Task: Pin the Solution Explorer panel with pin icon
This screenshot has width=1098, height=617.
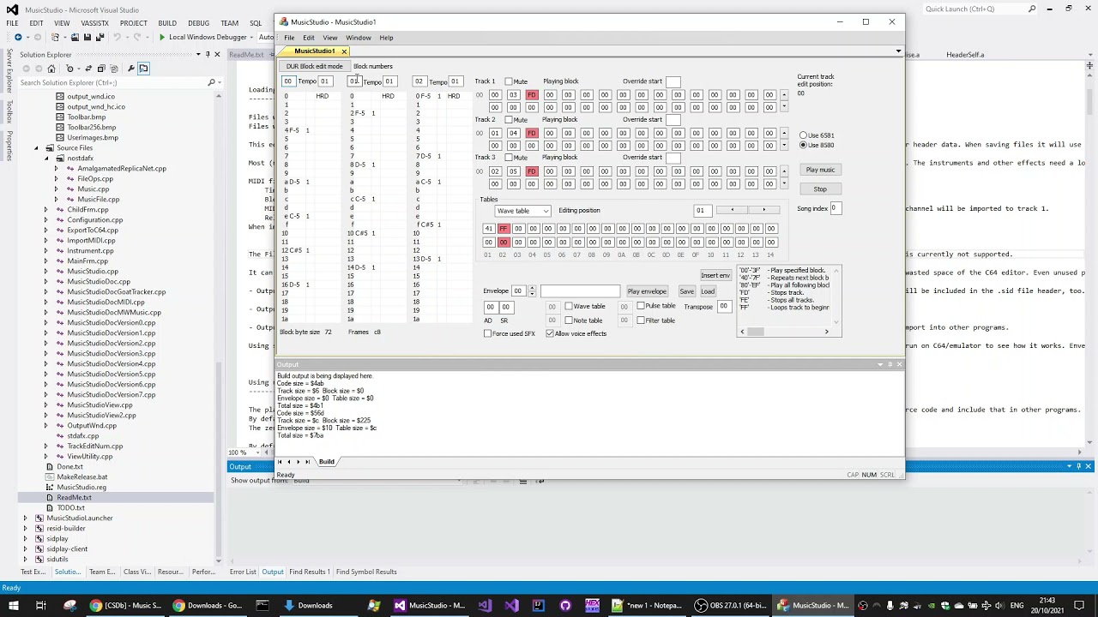Action: [x=208, y=54]
